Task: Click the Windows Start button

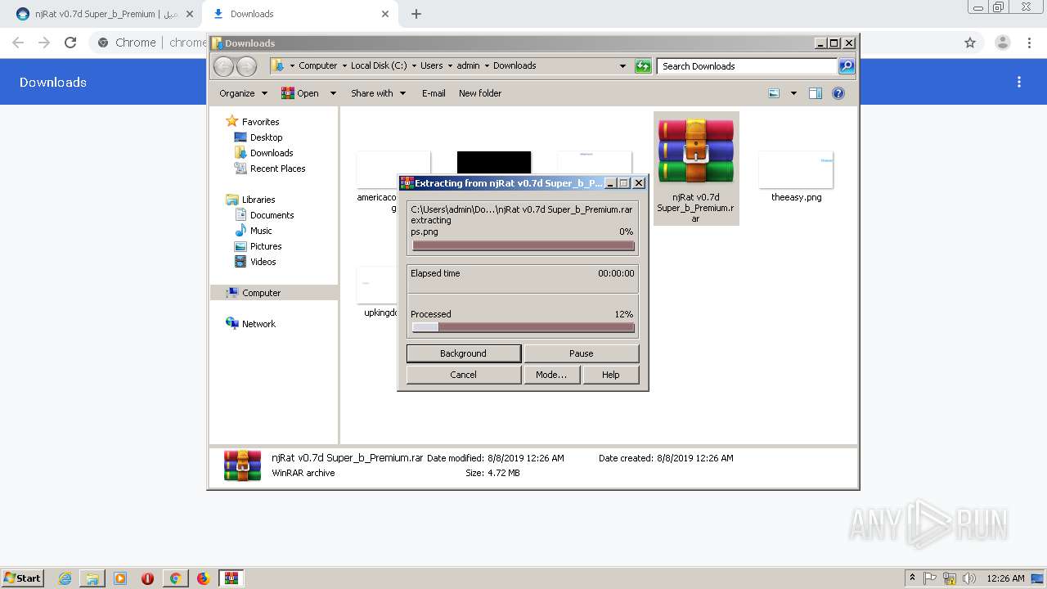Action: coord(23,578)
